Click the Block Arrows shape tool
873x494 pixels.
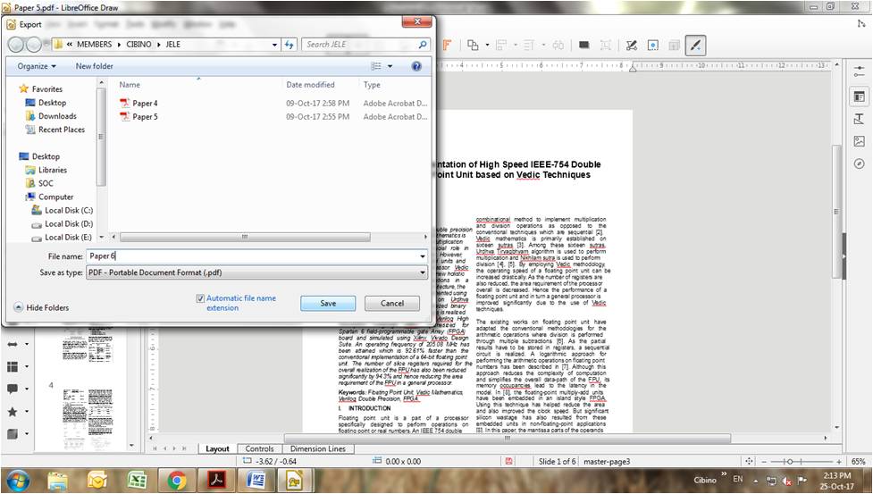13,344
